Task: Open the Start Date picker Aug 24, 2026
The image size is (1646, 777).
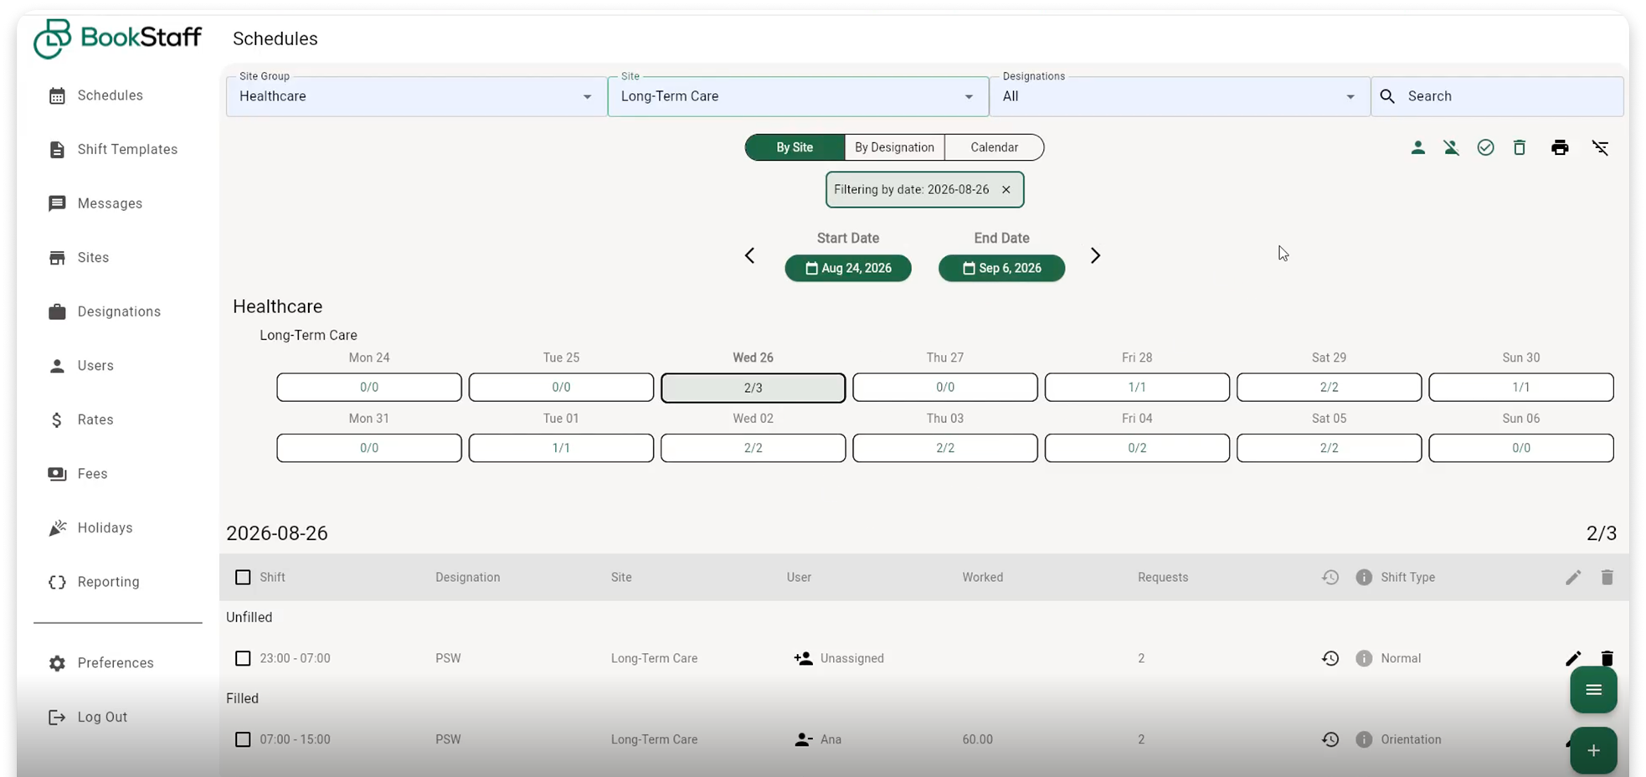Action: 848,268
